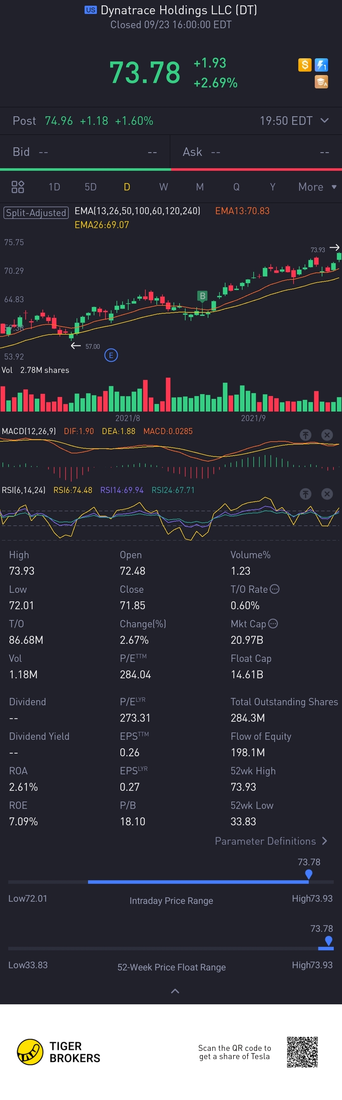
Task: Tap the 52wk Low value 33.83
Action: click(244, 822)
